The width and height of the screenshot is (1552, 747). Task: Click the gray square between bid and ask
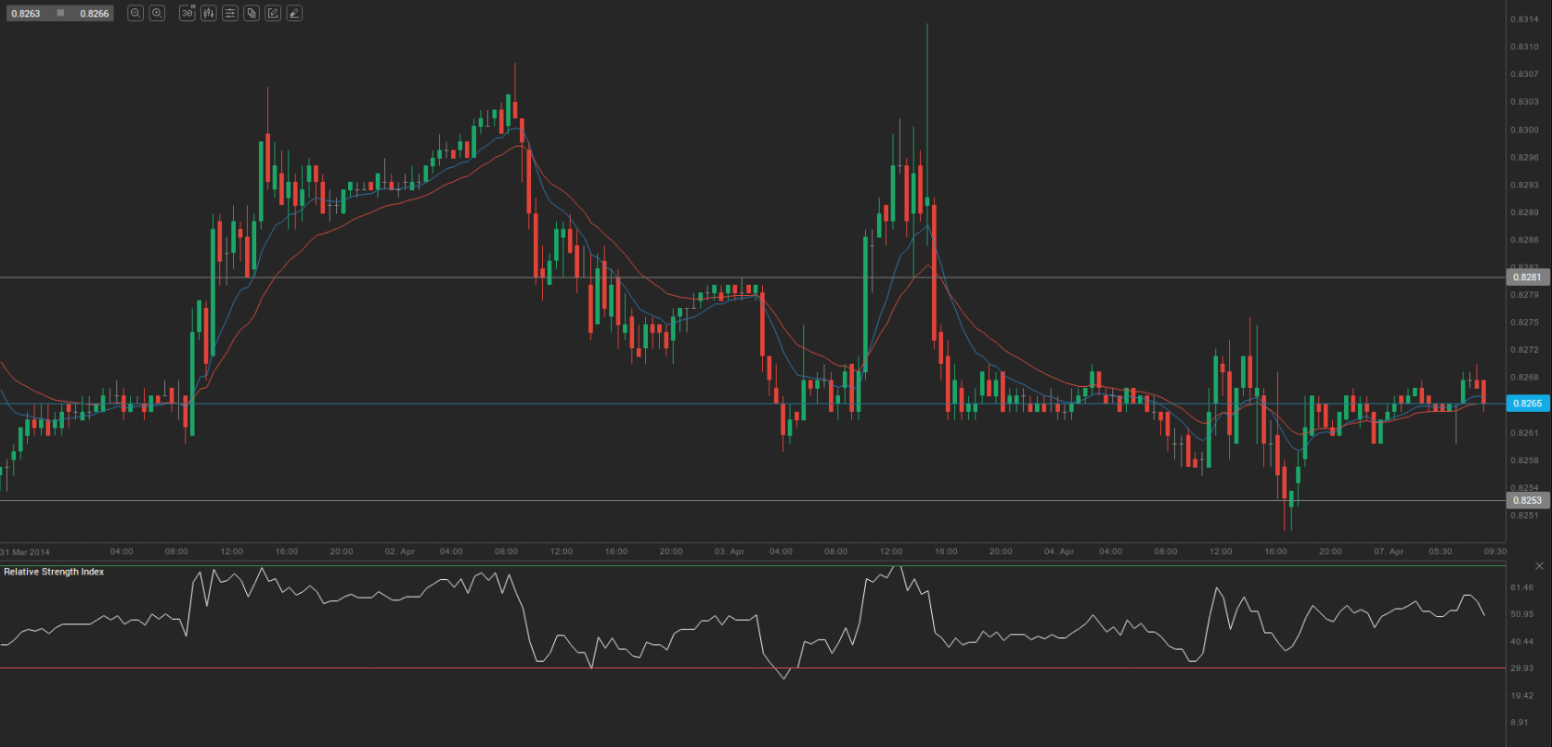60,13
